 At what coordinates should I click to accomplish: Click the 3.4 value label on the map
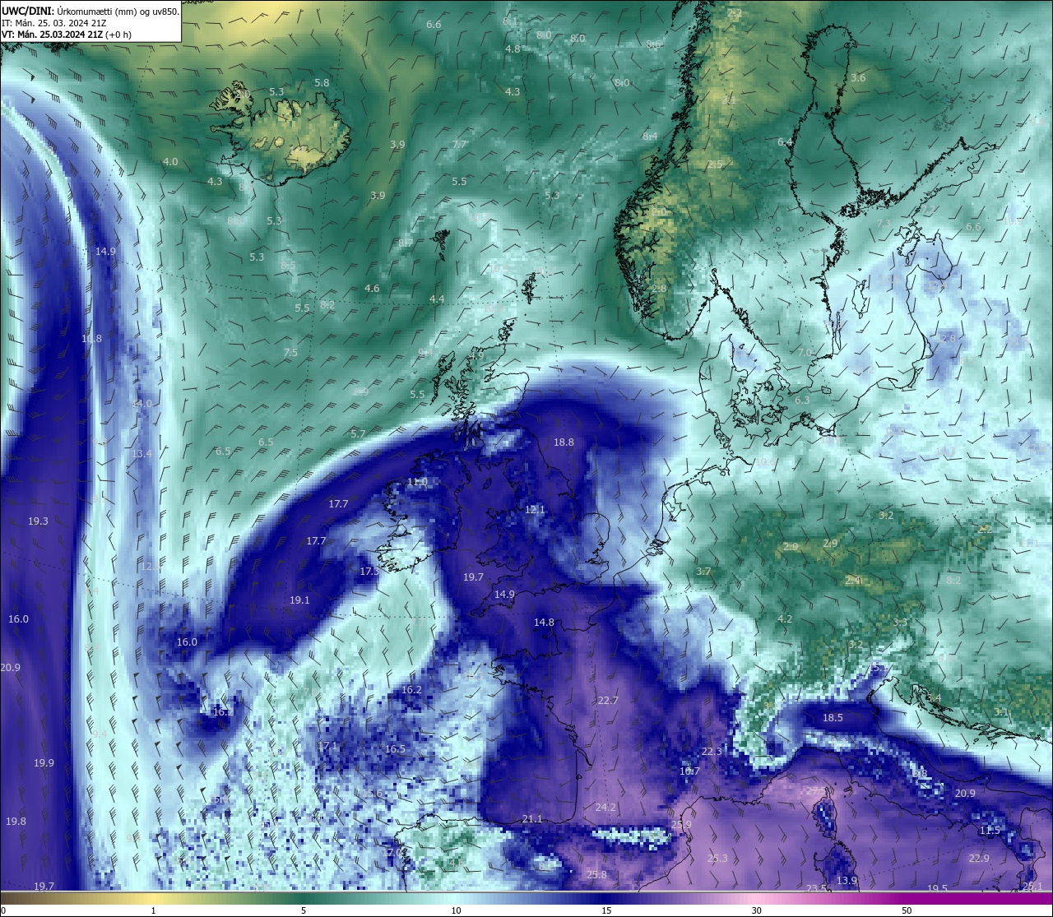(934, 697)
